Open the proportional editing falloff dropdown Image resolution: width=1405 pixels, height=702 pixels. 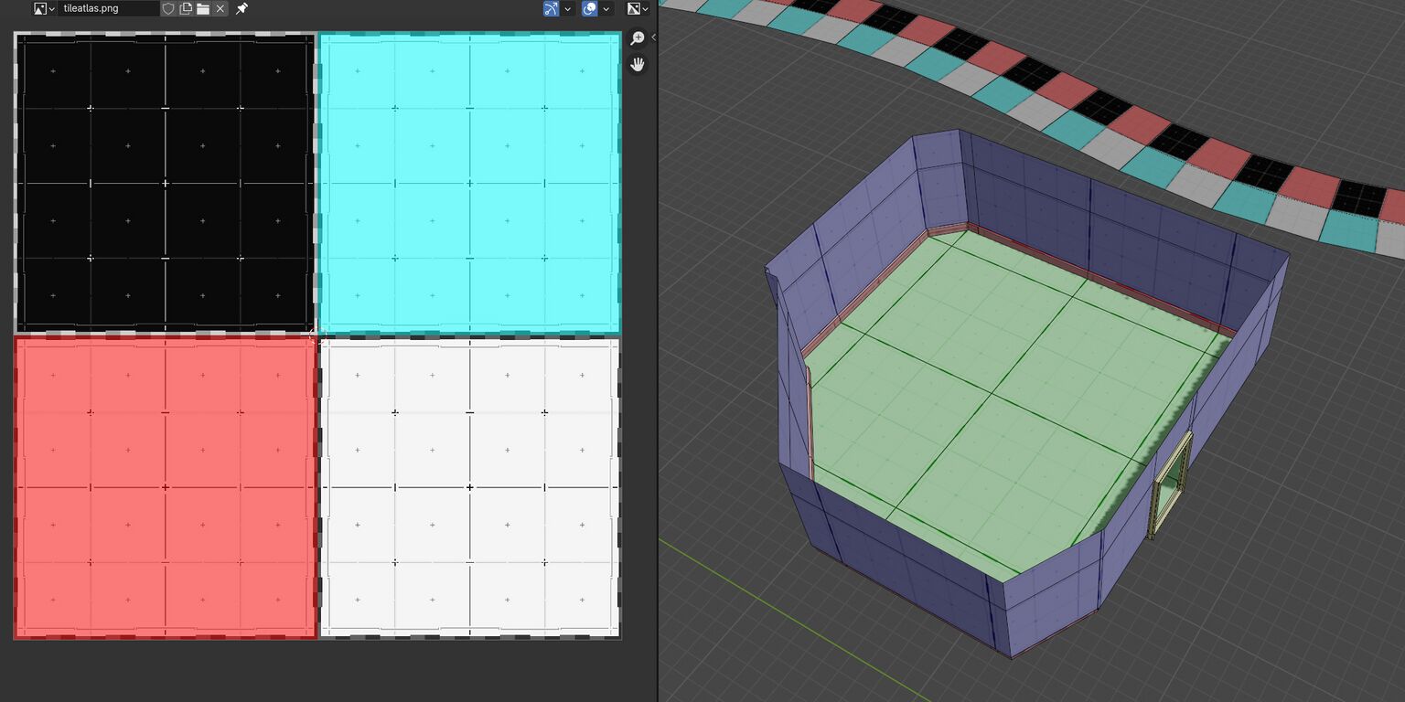tap(606, 8)
